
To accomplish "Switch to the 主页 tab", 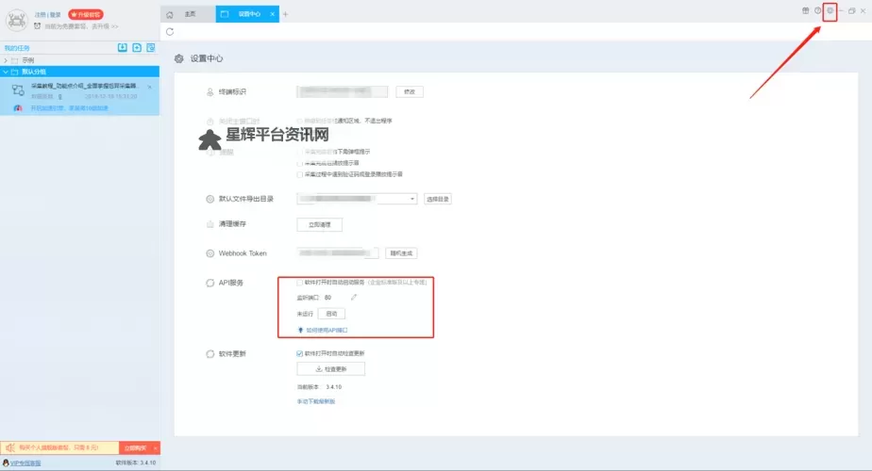I will [188, 14].
